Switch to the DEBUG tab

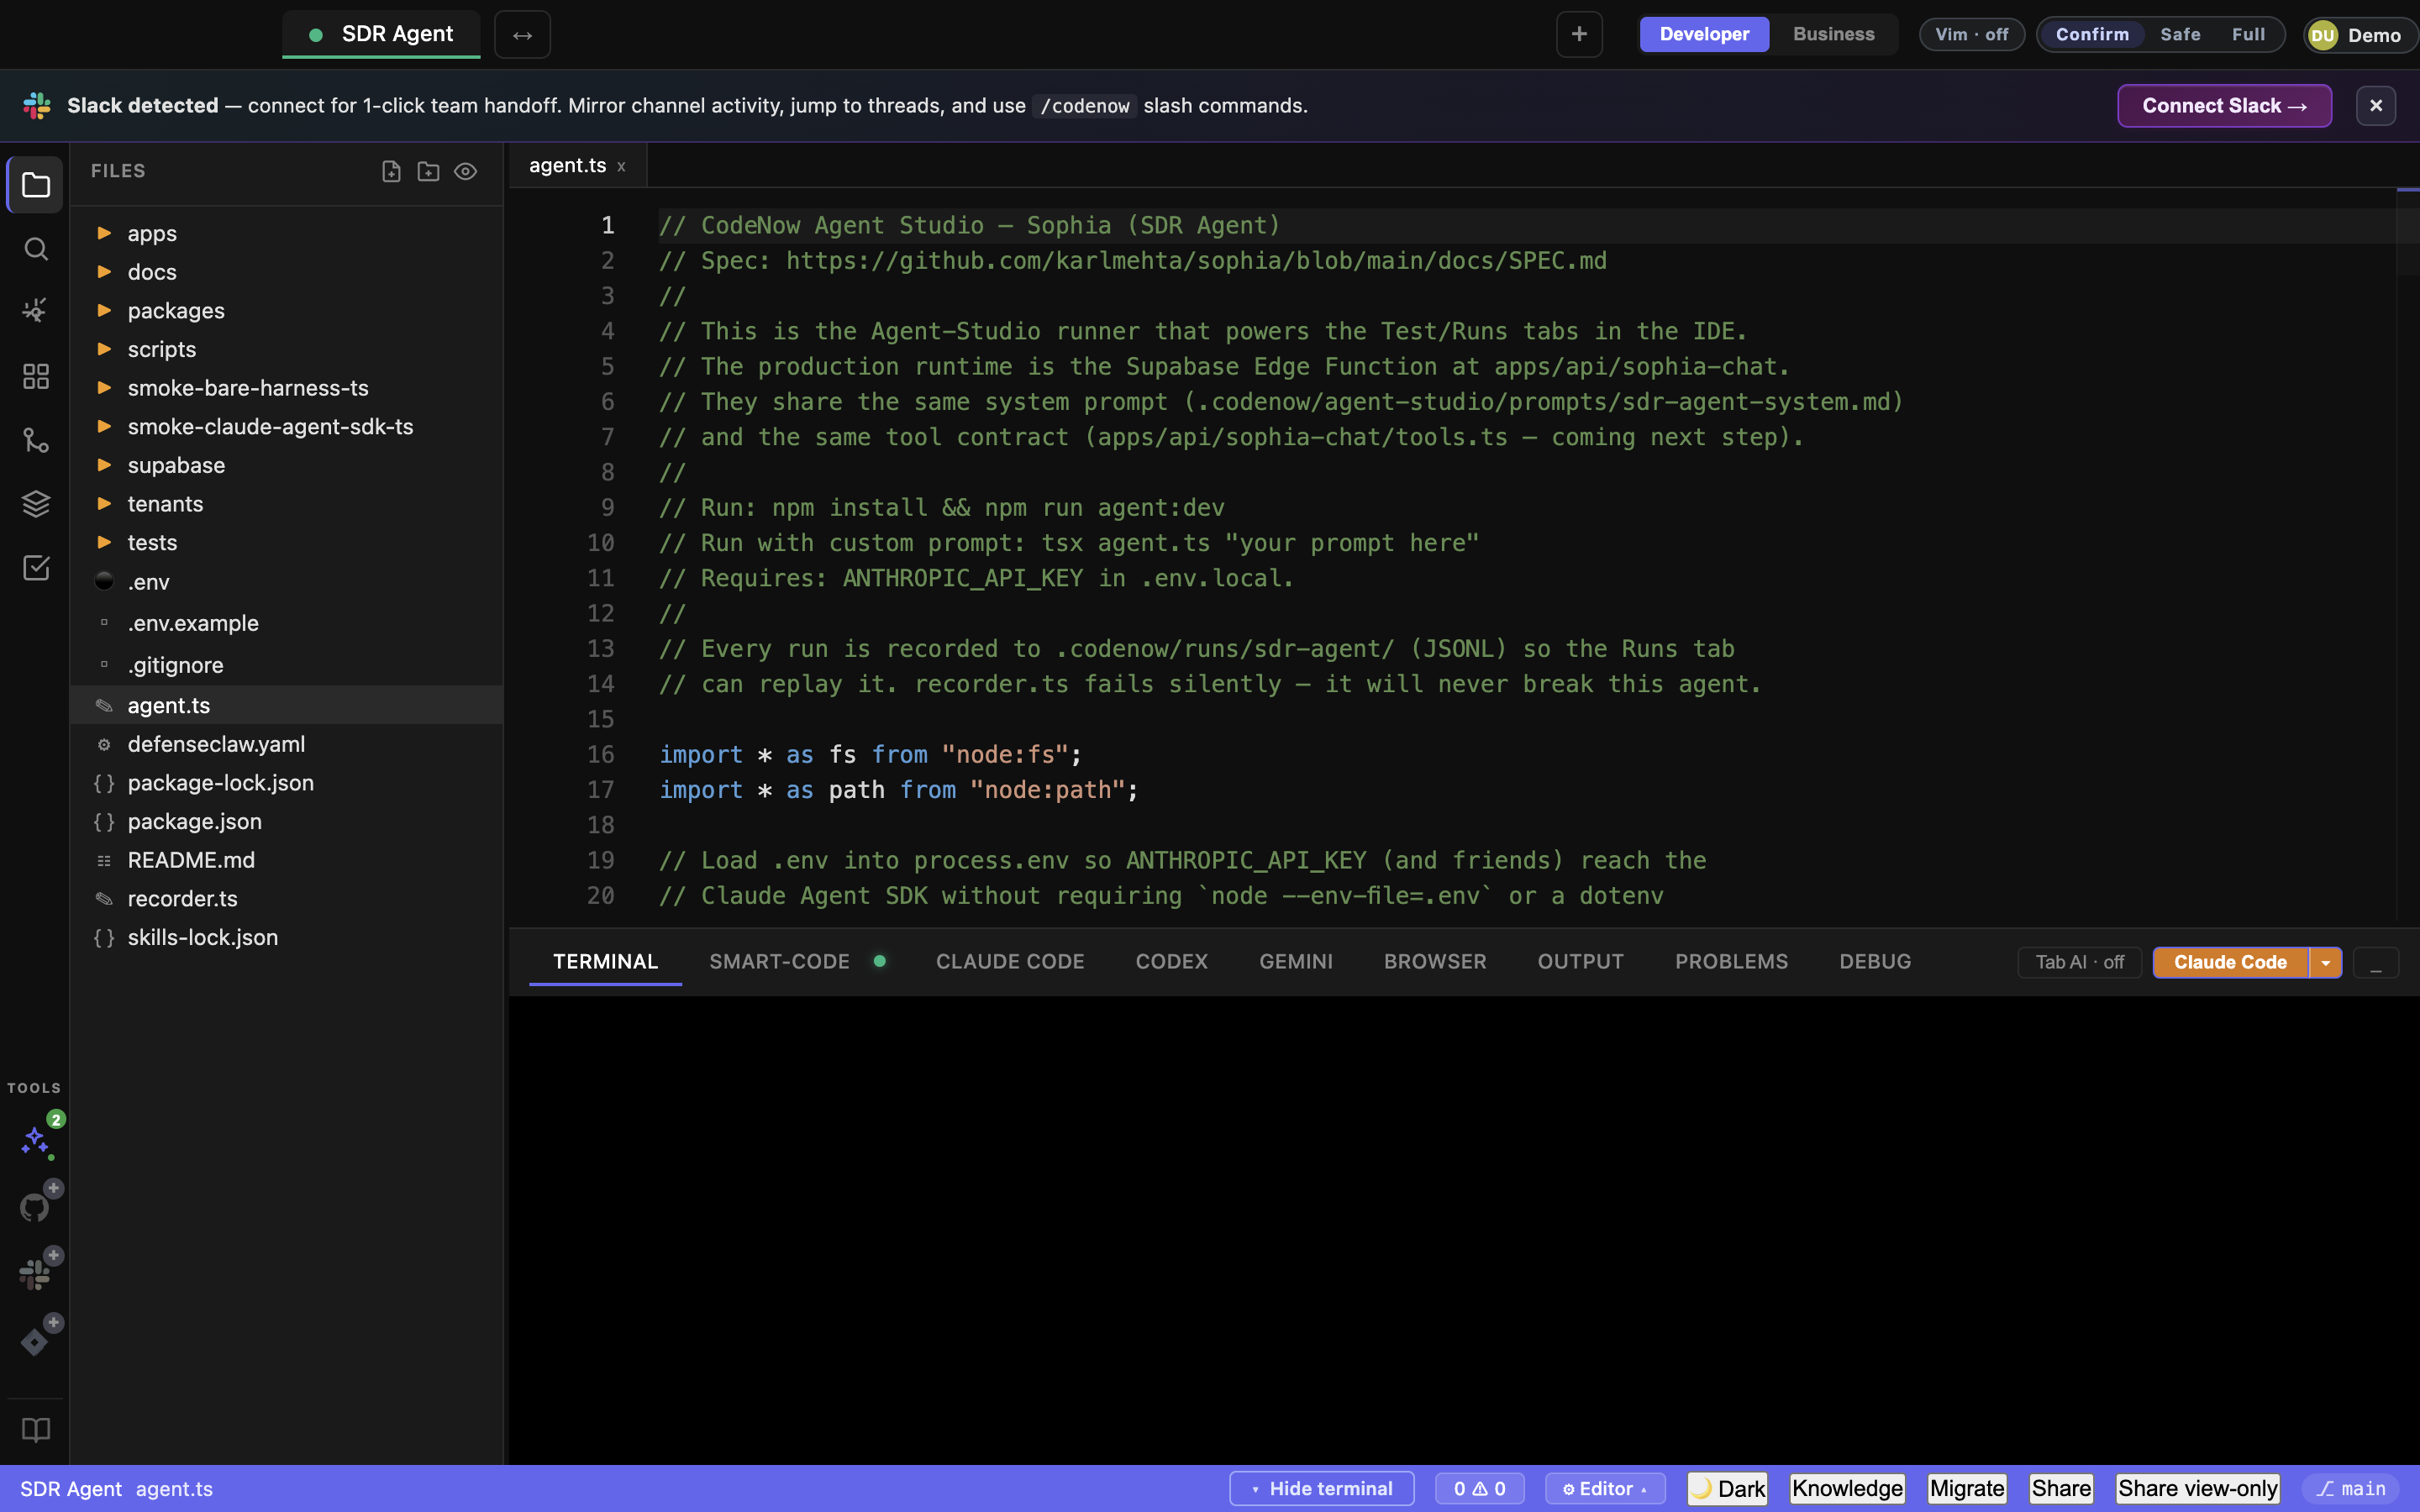pyautogui.click(x=1875, y=962)
